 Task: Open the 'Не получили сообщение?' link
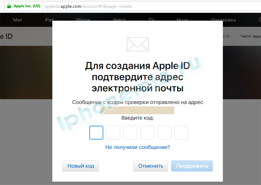pyautogui.click(x=138, y=147)
